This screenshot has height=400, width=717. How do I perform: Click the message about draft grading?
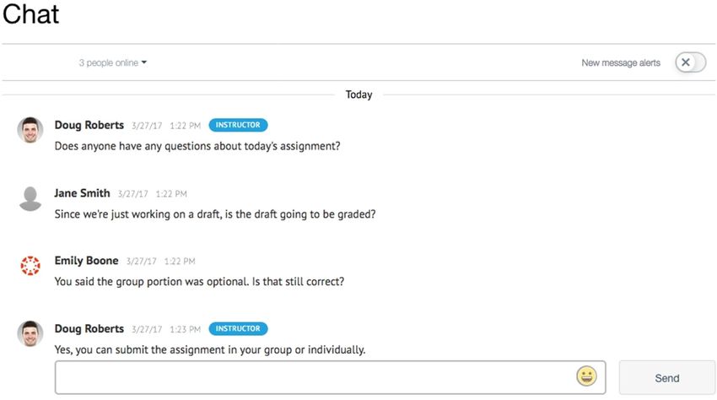215,214
